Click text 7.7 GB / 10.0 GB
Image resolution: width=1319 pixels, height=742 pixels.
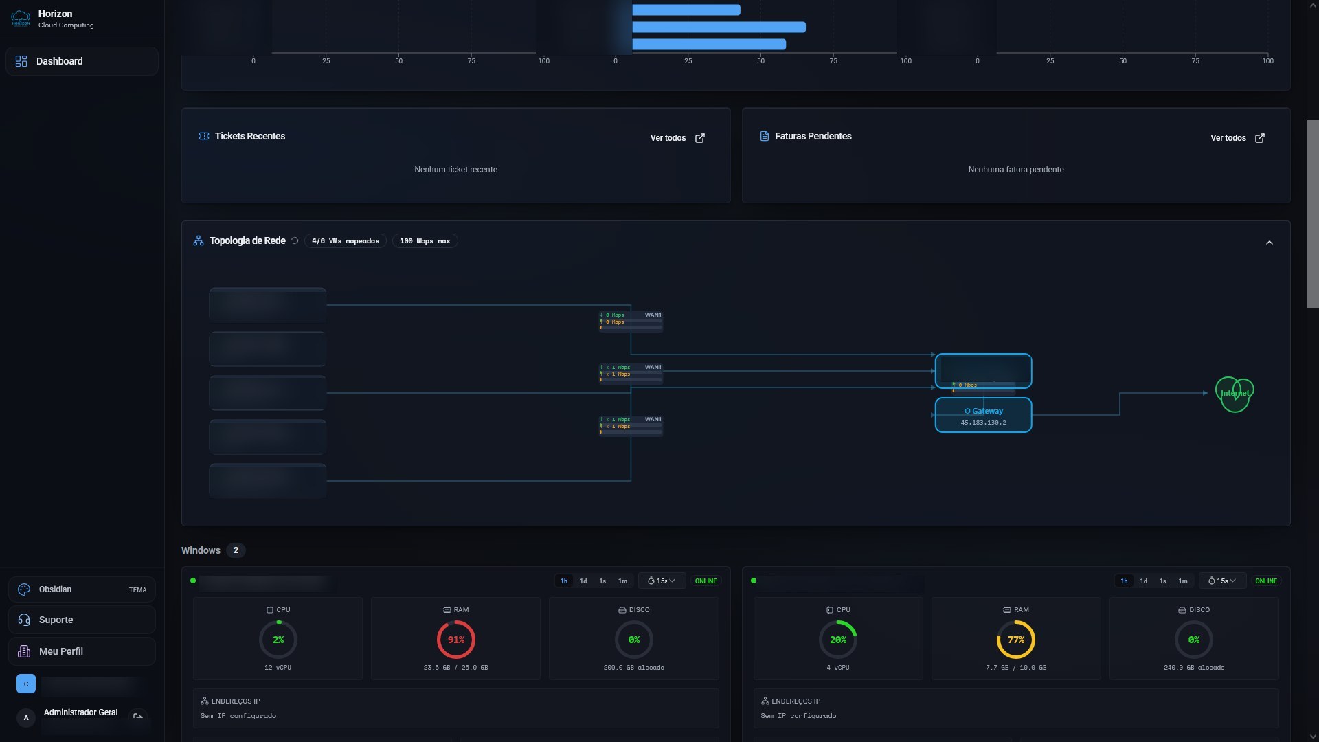[1016, 668]
